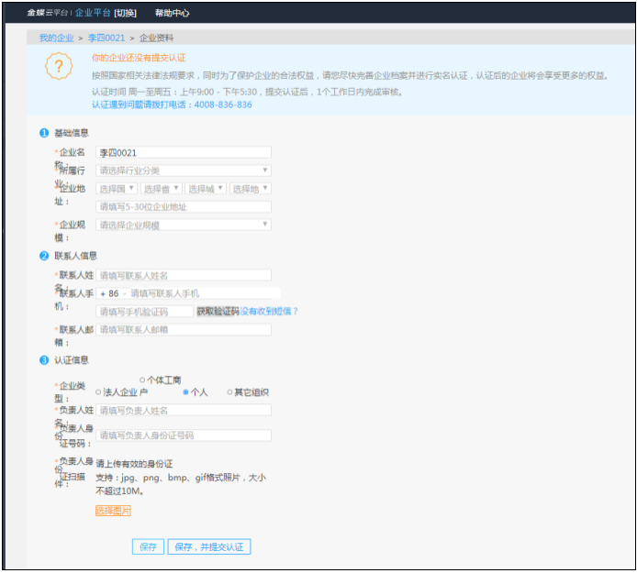Image resolution: width=637 pixels, height=573 pixels.
Task: Click the orange 选择图片 upload button
Action: click(x=113, y=511)
